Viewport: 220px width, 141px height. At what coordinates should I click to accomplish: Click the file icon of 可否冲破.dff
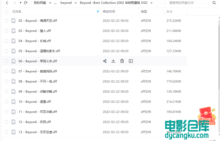click(x=13, y=112)
